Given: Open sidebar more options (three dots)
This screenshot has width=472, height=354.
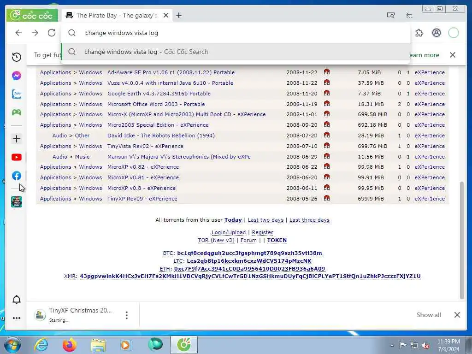Looking at the screenshot, I should coord(17,318).
